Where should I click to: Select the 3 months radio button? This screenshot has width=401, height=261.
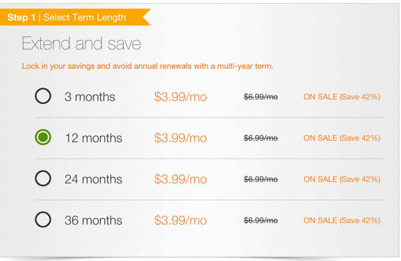(43, 96)
